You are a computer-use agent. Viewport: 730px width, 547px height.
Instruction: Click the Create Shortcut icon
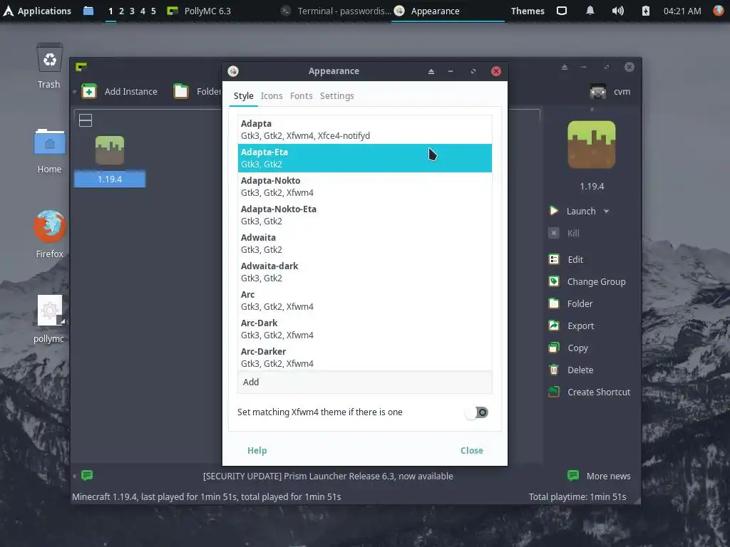[x=553, y=392]
